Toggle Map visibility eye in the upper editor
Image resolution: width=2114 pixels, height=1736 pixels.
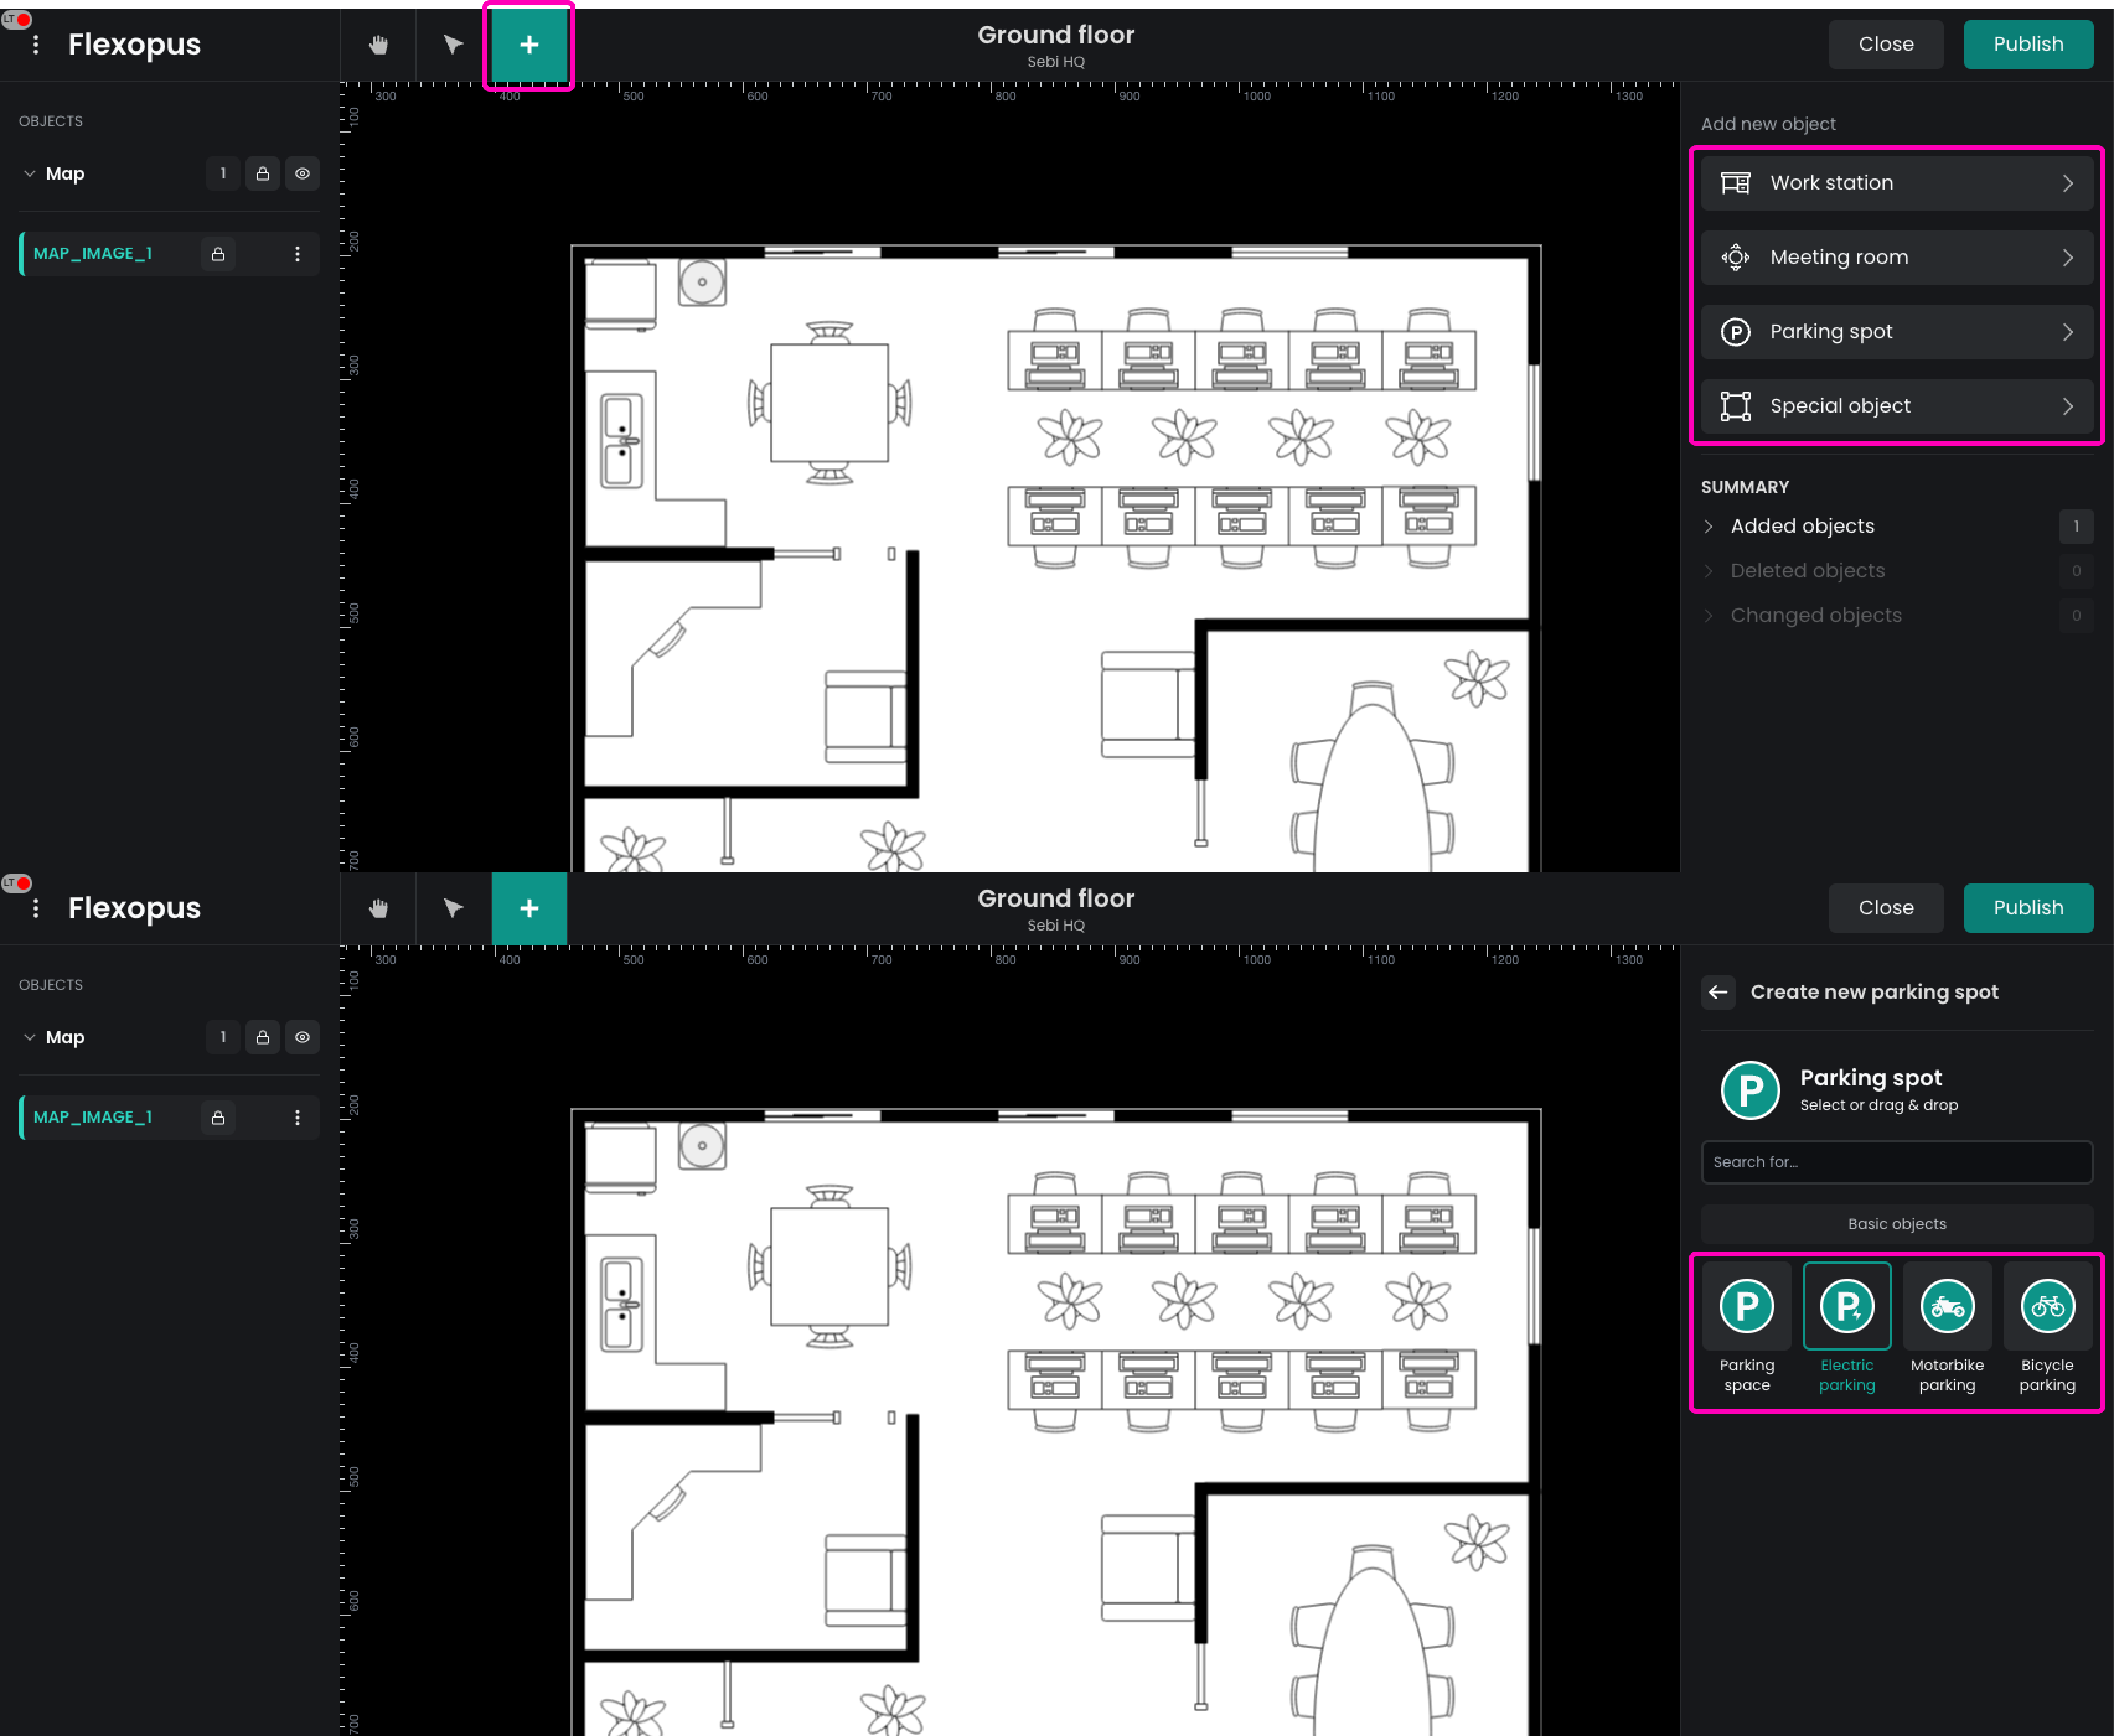pos(302,174)
